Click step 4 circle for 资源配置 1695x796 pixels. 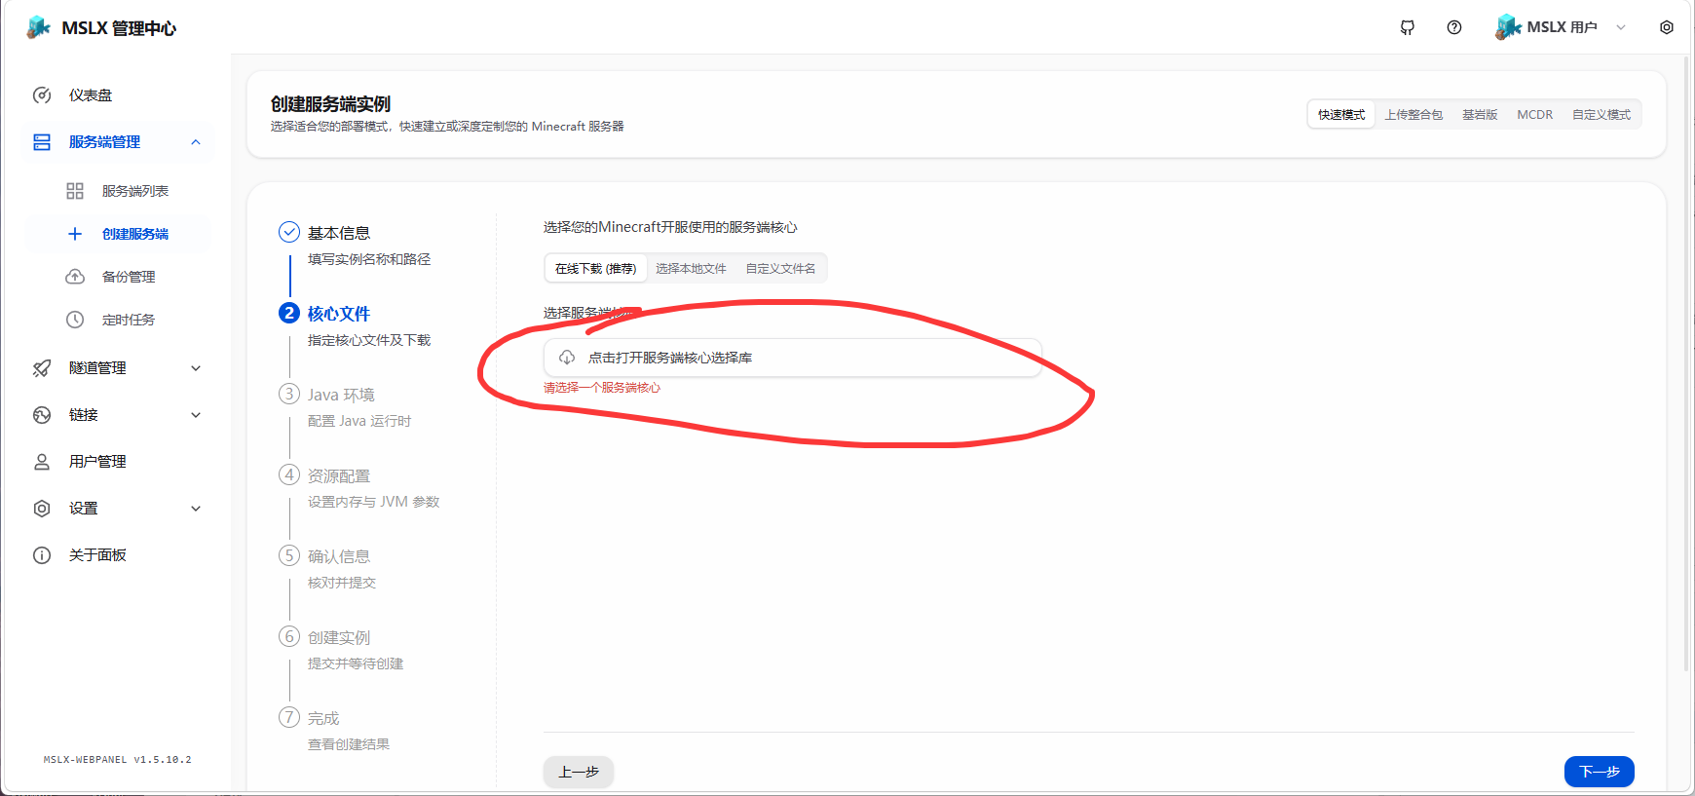(x=289, y=474)
